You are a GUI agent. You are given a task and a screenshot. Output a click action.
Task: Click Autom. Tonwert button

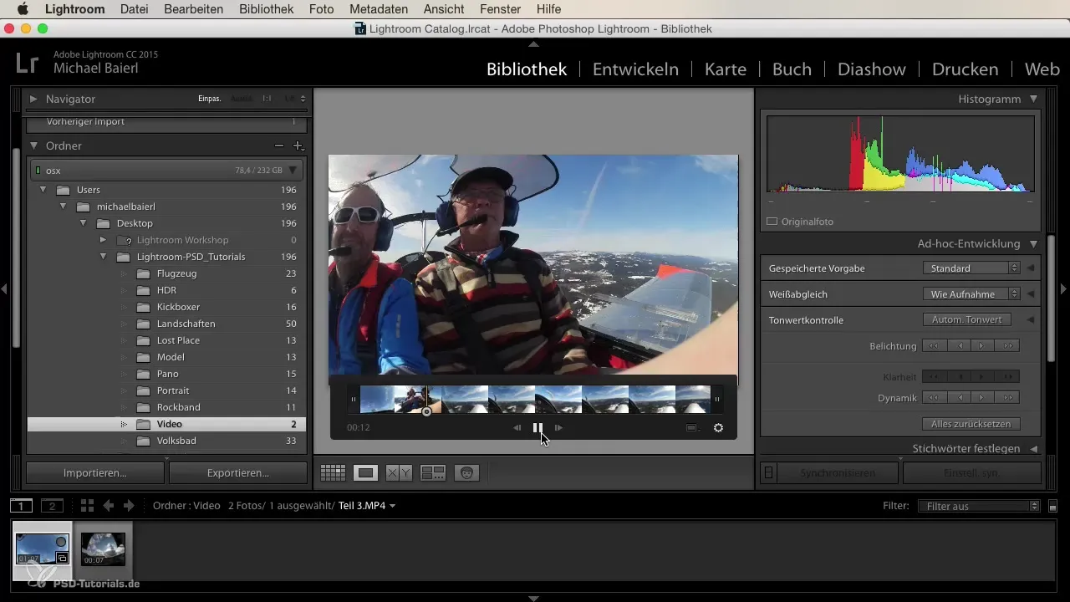coord(967,319)
